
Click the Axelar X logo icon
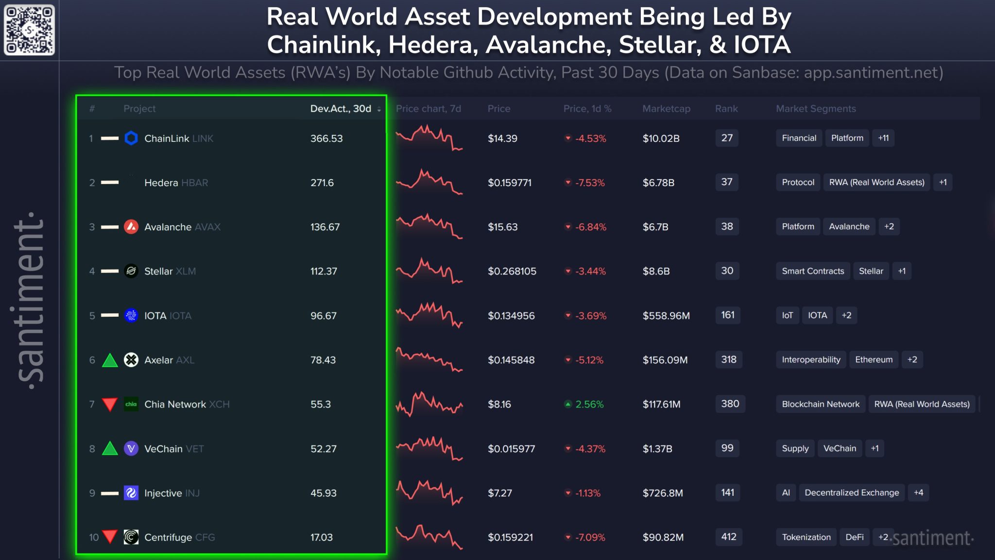(x=131, y=360)
